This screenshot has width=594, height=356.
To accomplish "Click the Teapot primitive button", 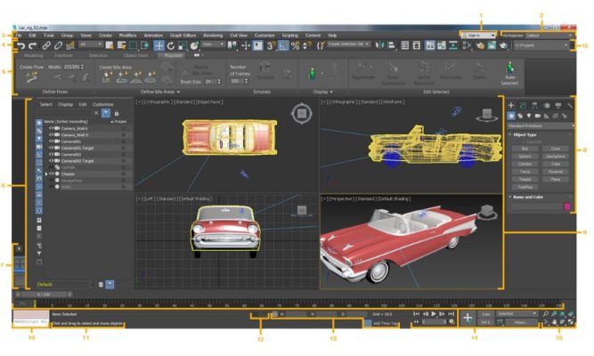I will tap(524, 180).
